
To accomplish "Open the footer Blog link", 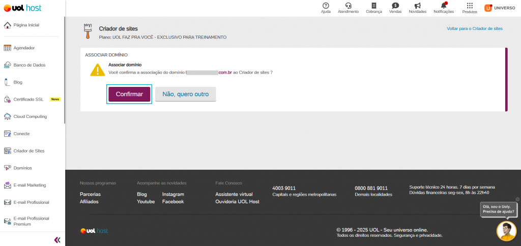I will (141, 194).
